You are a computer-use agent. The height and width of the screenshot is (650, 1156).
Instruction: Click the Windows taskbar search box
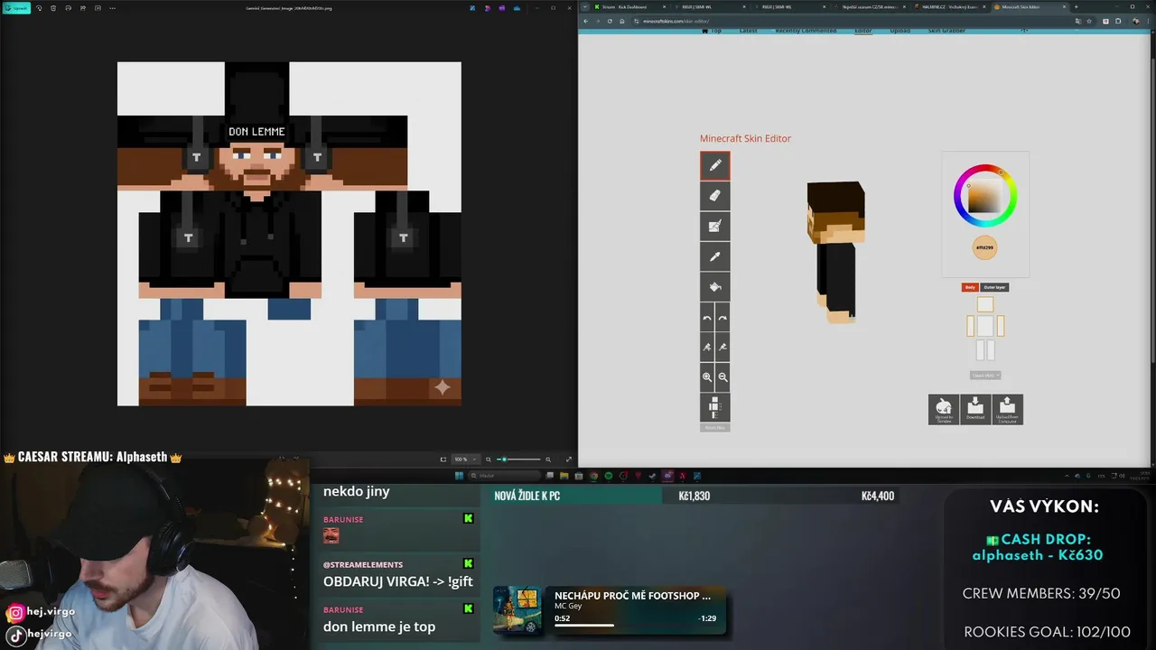pyautogui.click(x=506, y=476)
